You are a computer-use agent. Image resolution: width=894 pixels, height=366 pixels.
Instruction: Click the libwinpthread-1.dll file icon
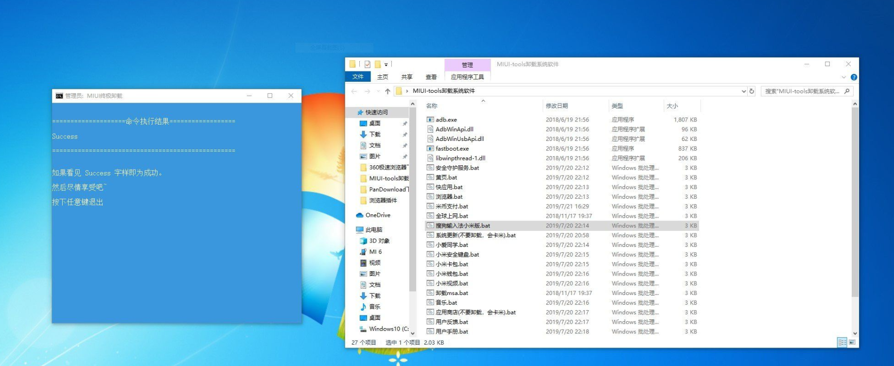430,158
